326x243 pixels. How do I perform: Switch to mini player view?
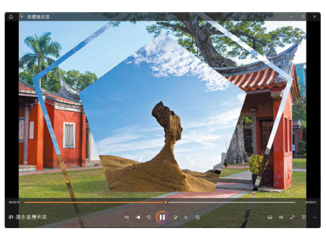click(304, 217)
